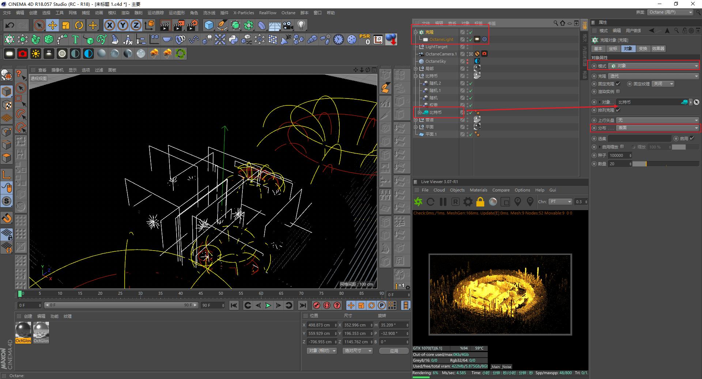Image resolution: width=702 pixels, height=379 pixels.
Task: Select the Move tool in the toolbar
Action: (x=53, y=25)
